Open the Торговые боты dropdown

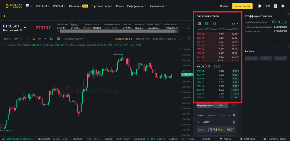coord(102,6)
